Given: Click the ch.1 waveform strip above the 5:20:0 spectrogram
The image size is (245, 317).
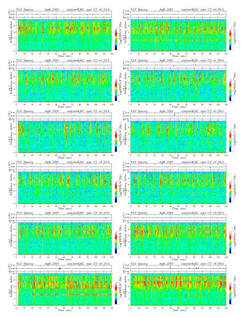Looking at the screenshot, I should pos(64,269).
